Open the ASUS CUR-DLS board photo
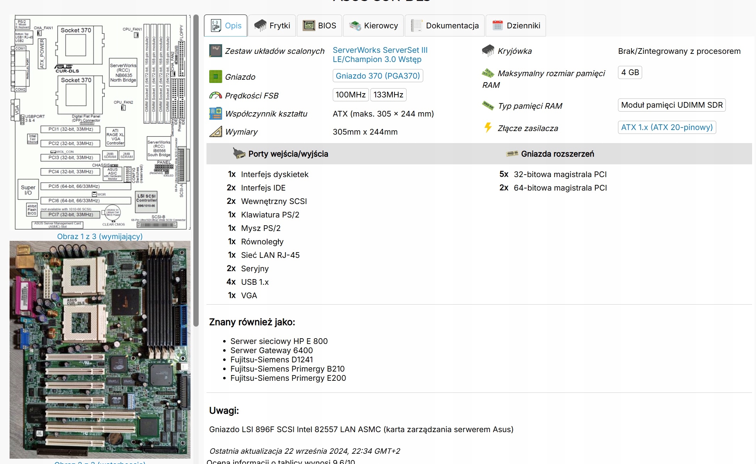756x464 pixels. coord(100,350)
